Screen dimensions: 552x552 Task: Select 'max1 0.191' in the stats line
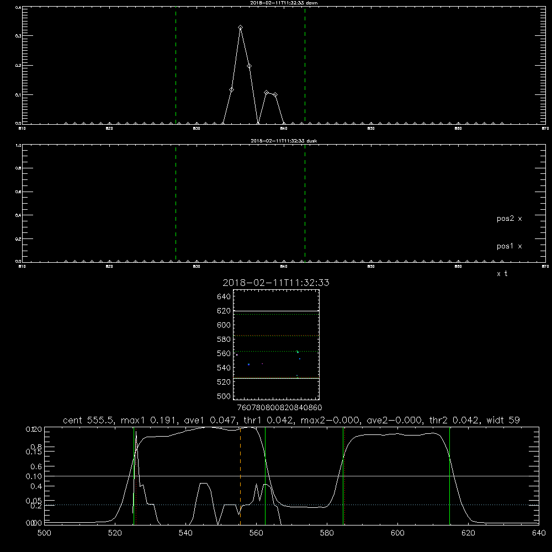coord(150,420)
